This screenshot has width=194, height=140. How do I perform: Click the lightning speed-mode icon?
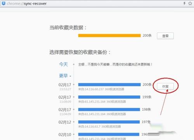click(184, 3)
